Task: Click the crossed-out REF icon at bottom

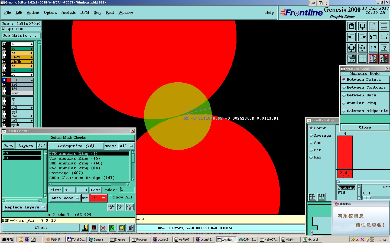Action: (103, 228)
